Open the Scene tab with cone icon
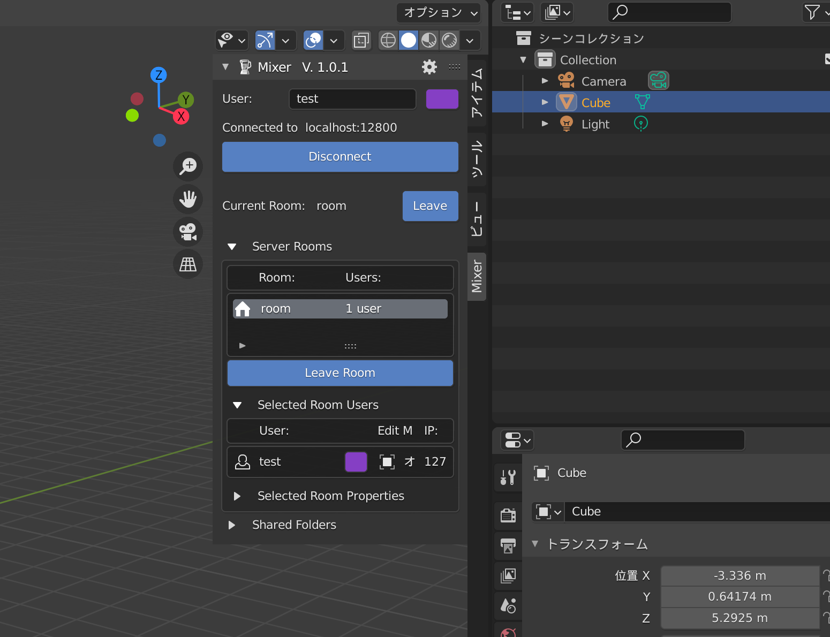 (508, 606)
